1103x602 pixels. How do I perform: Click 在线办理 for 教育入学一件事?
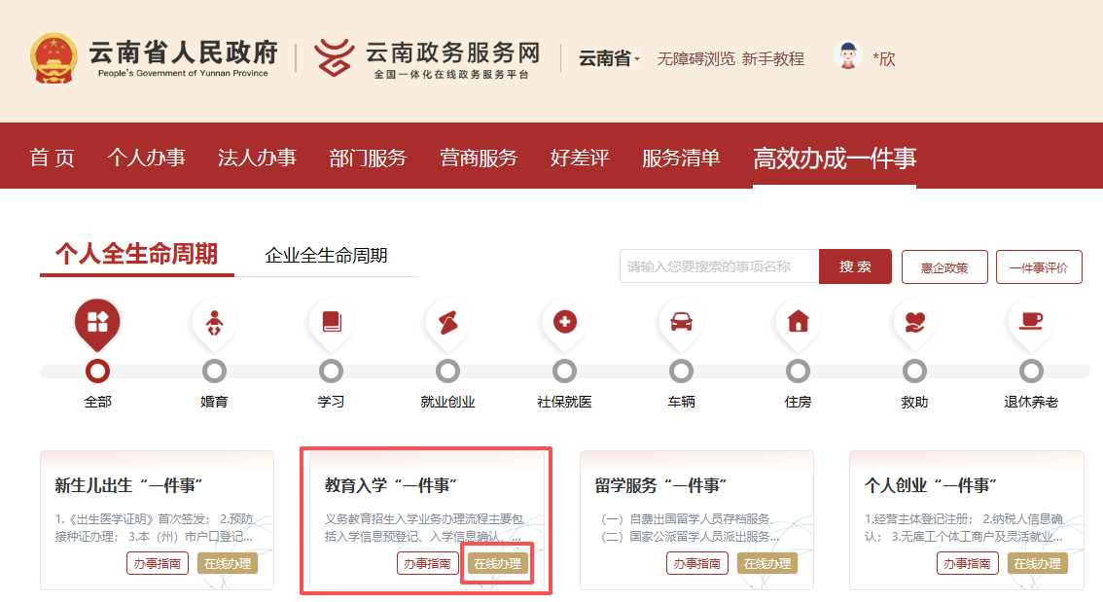coord(497,564)
